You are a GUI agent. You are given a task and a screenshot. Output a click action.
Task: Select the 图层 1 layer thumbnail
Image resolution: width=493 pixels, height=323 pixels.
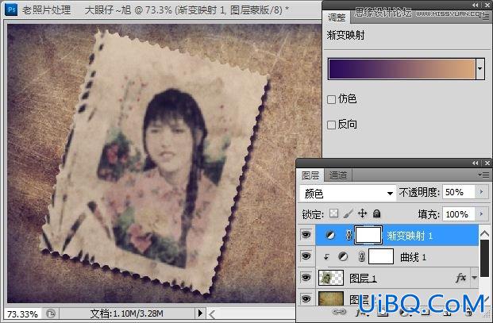[x=331, y=278]
